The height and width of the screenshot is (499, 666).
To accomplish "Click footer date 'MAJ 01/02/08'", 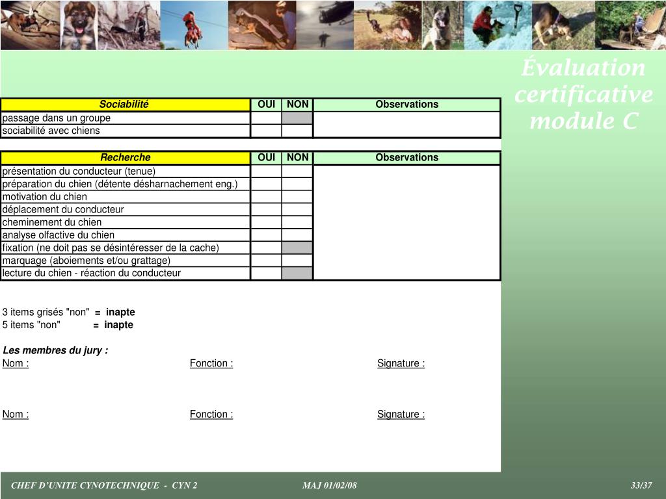I will 330,485.
